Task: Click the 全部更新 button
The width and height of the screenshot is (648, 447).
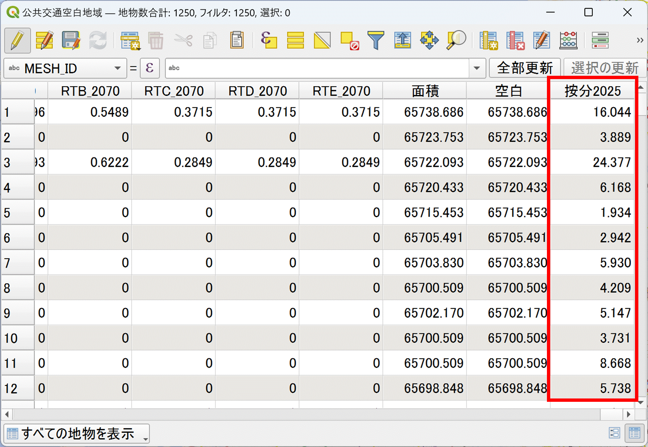Action: (525, 68)
